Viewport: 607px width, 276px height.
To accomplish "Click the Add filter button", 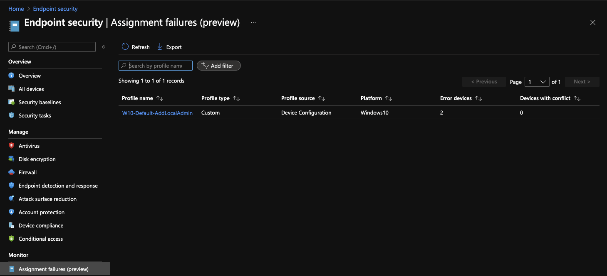I will pyautogui.click(x=219, y=66).
